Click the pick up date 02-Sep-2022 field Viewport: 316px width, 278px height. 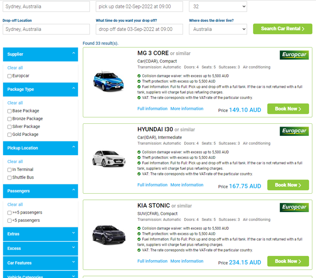point(139,6)
